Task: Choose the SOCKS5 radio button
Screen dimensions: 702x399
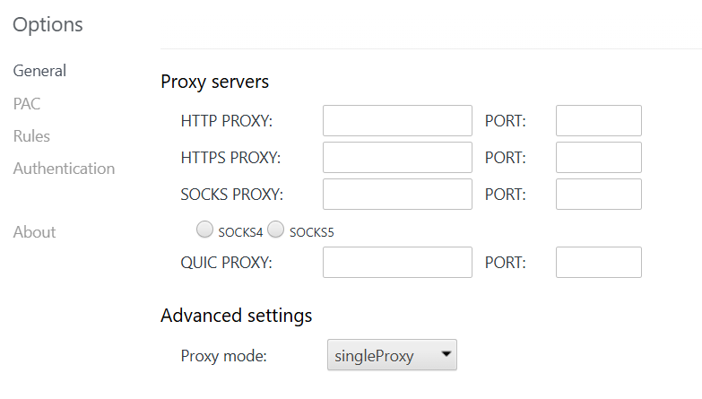Action: 276,230
